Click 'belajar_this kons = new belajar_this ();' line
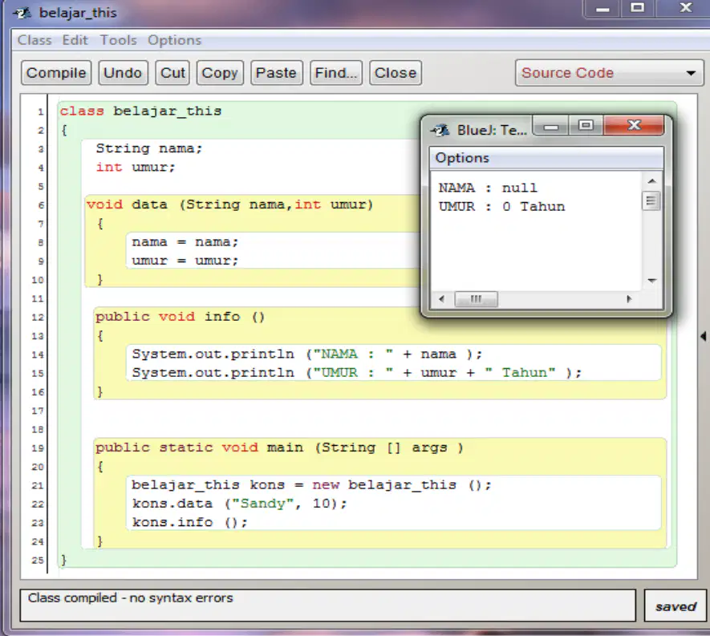 click(x=311, y=484)
